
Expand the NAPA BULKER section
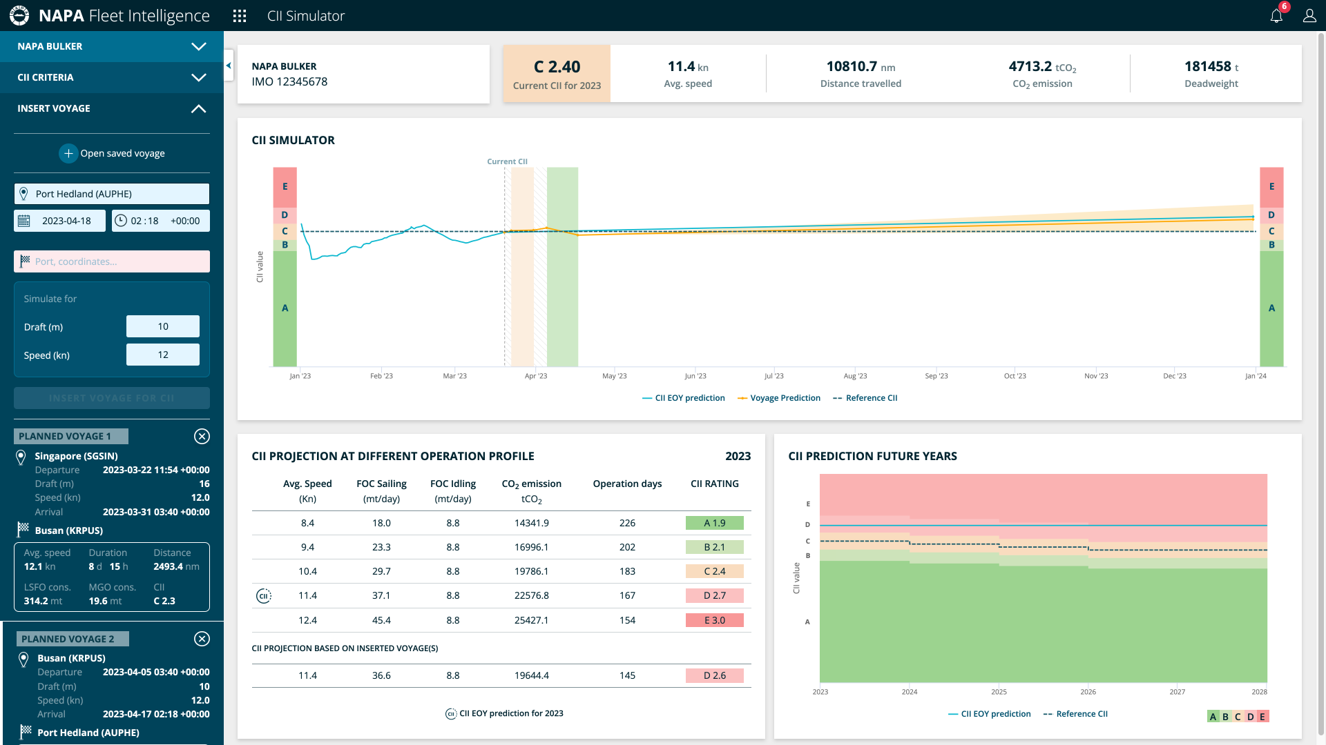pyautogui.click(x=198, y=46)
